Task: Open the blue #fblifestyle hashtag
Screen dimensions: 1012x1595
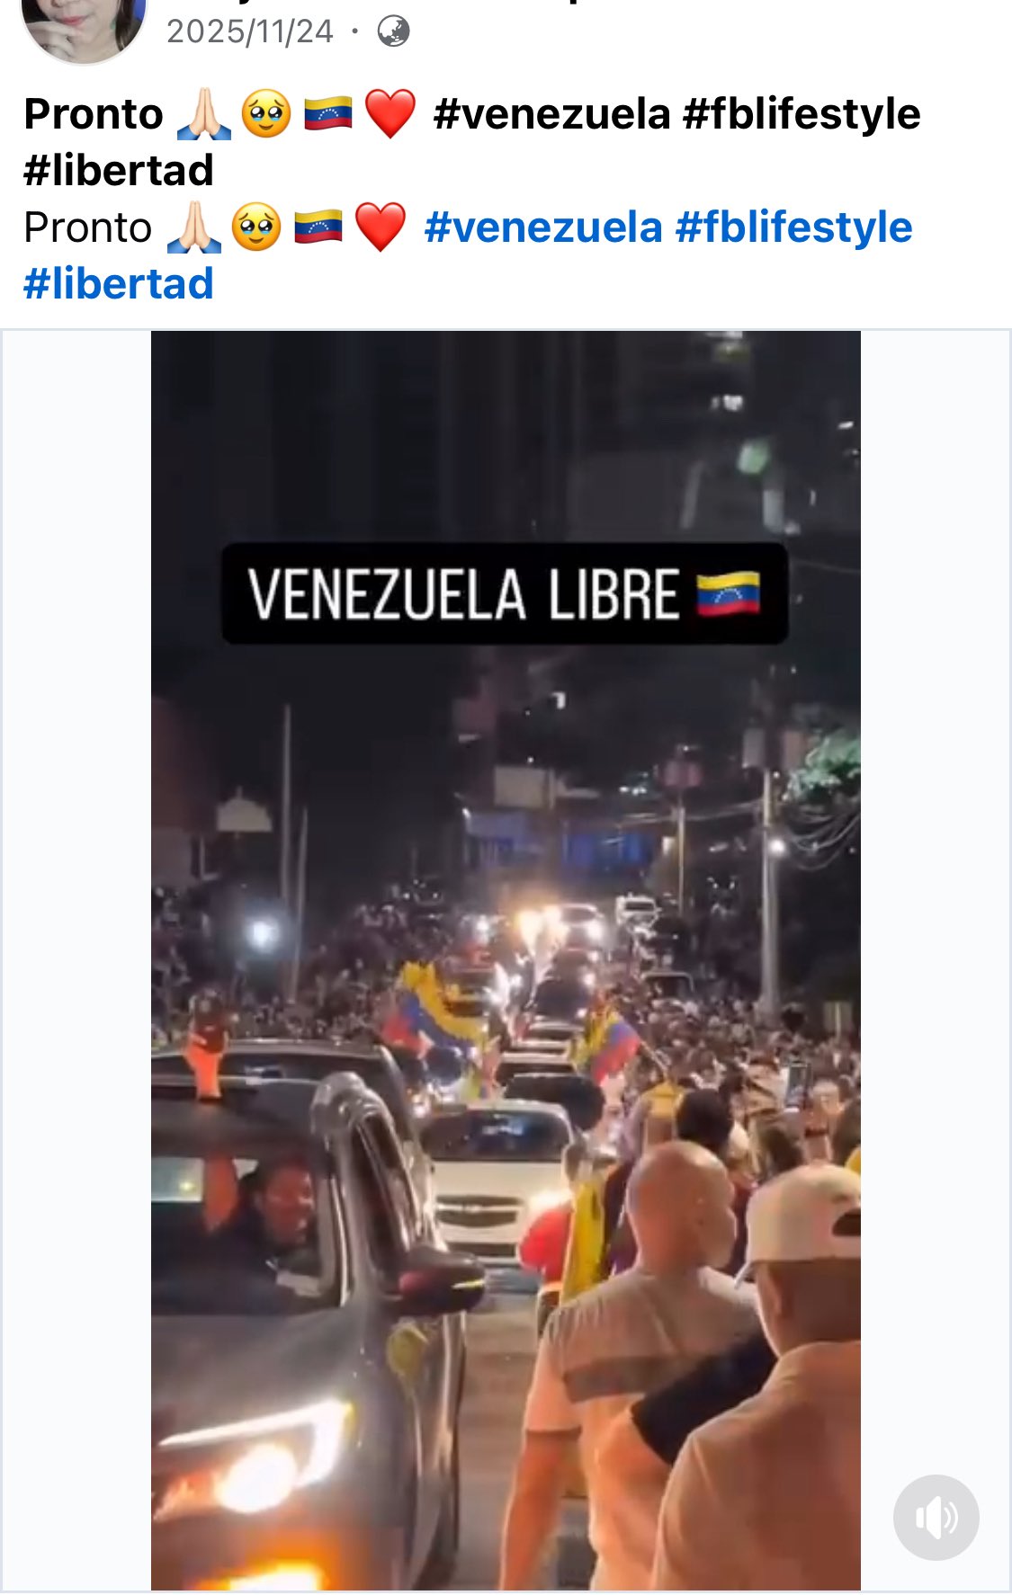Action: tap(793, 227)
